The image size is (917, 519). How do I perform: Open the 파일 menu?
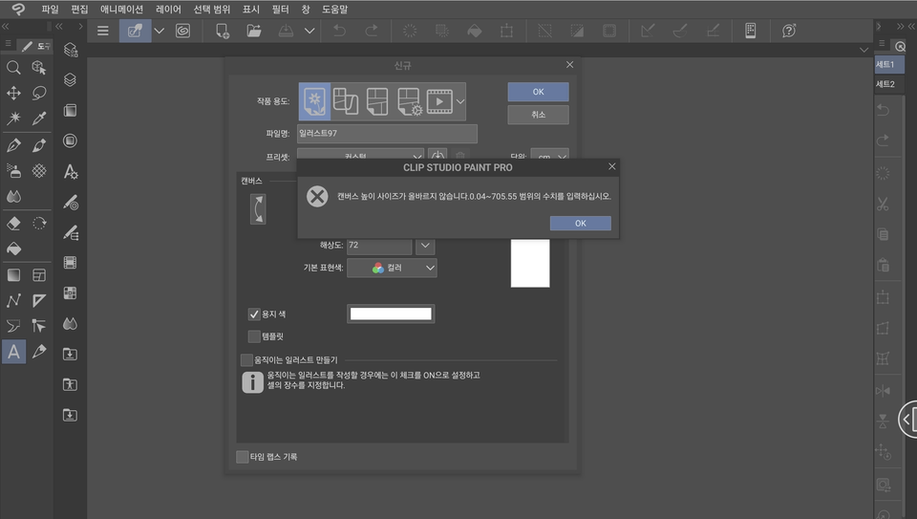coord(50,10)
